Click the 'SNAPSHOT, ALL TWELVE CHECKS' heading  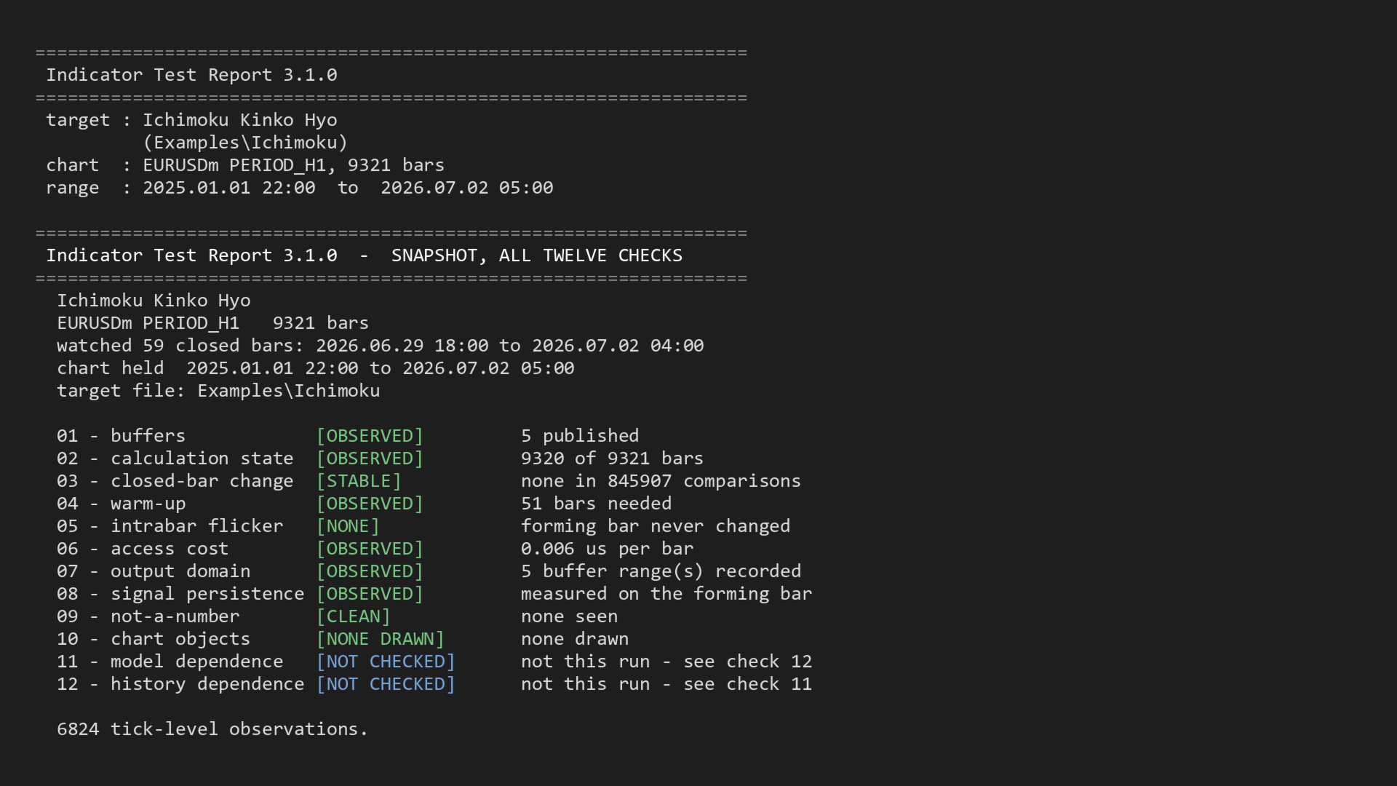point(537,255)
